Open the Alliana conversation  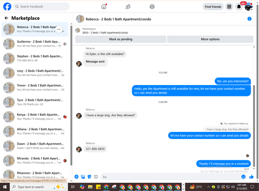(x=35, y=131)
